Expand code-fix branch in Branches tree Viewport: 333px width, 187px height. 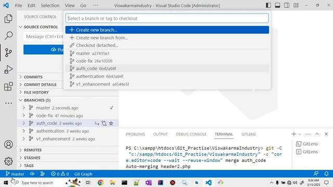click(x=24, y=115)
